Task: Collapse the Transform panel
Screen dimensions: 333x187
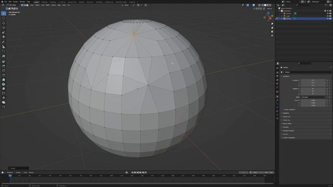Action: 286,76
